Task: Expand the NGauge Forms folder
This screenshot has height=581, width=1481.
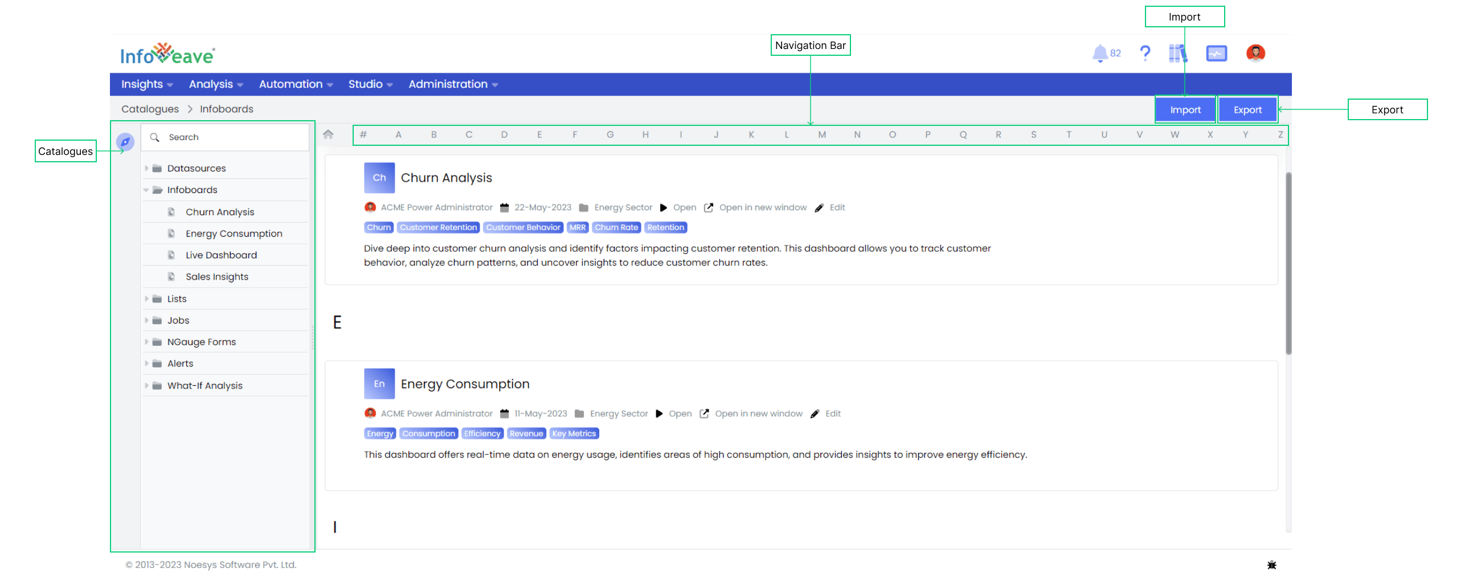Action: [x=146, y=342]
